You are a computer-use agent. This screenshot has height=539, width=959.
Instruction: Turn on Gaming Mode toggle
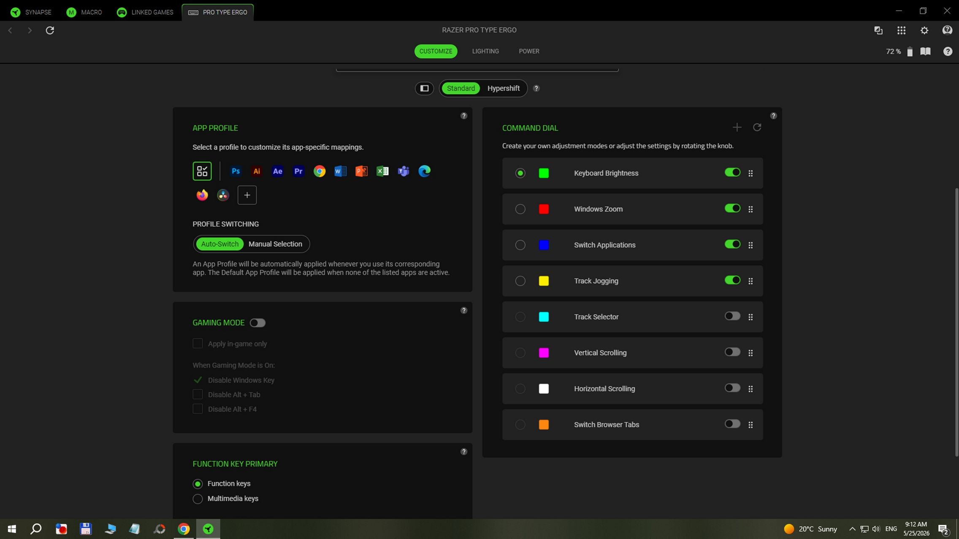pos(257,323)
